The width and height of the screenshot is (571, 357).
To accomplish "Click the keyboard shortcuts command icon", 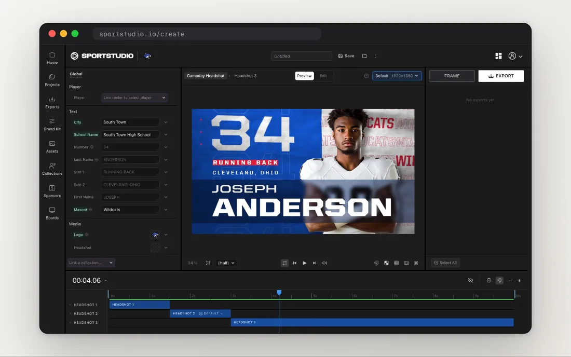I will point(416,263).
